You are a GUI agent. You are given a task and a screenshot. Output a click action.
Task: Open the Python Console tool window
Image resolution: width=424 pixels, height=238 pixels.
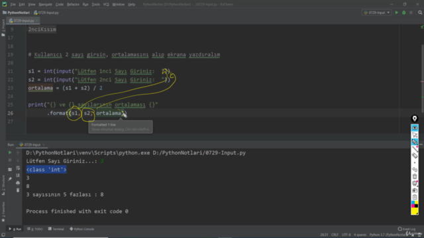[x=82, y=229]
